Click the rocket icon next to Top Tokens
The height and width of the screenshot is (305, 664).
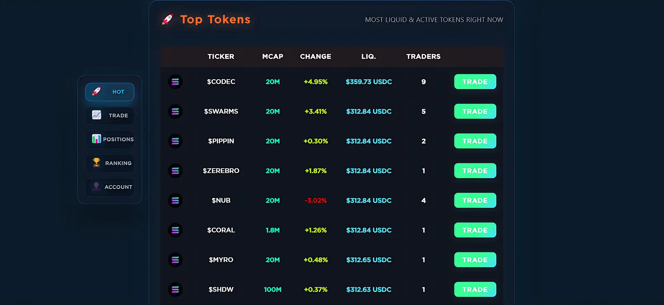pos(168,19)
